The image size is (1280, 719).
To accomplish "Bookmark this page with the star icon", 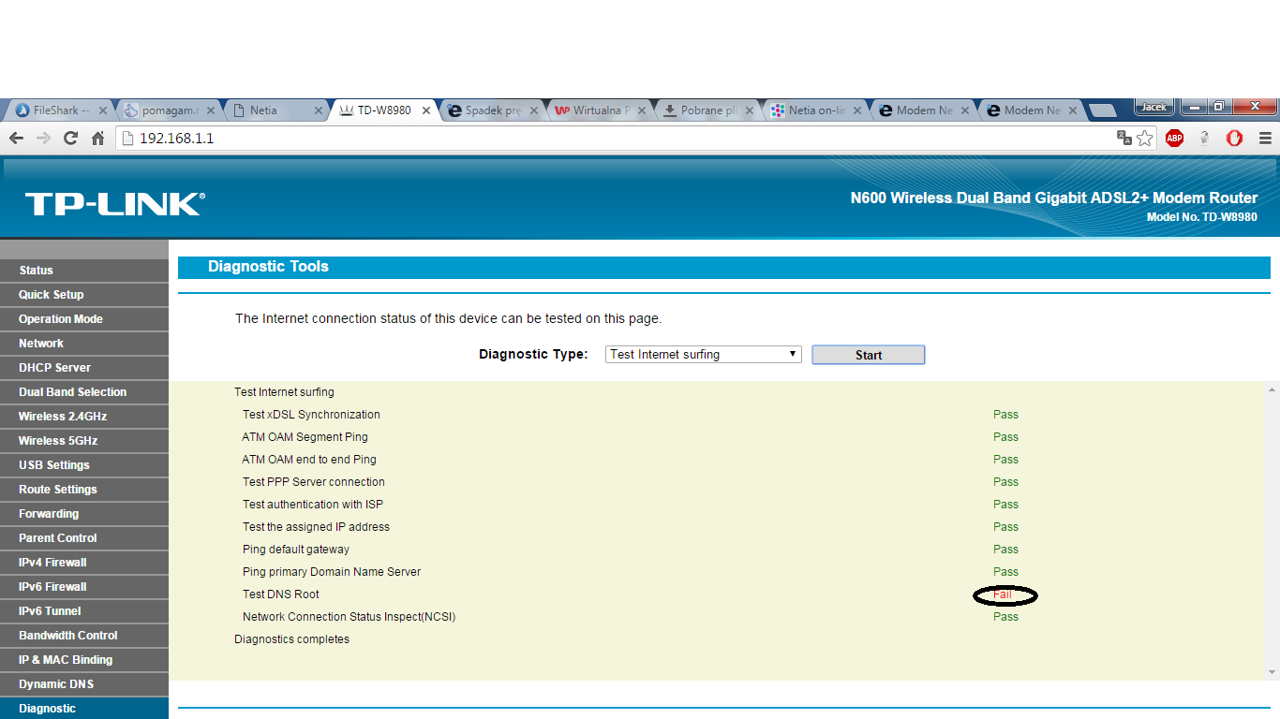I will 1145,139.
